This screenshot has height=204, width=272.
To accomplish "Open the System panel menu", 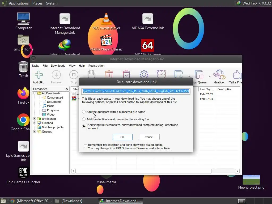I will [x=52, y=3].
